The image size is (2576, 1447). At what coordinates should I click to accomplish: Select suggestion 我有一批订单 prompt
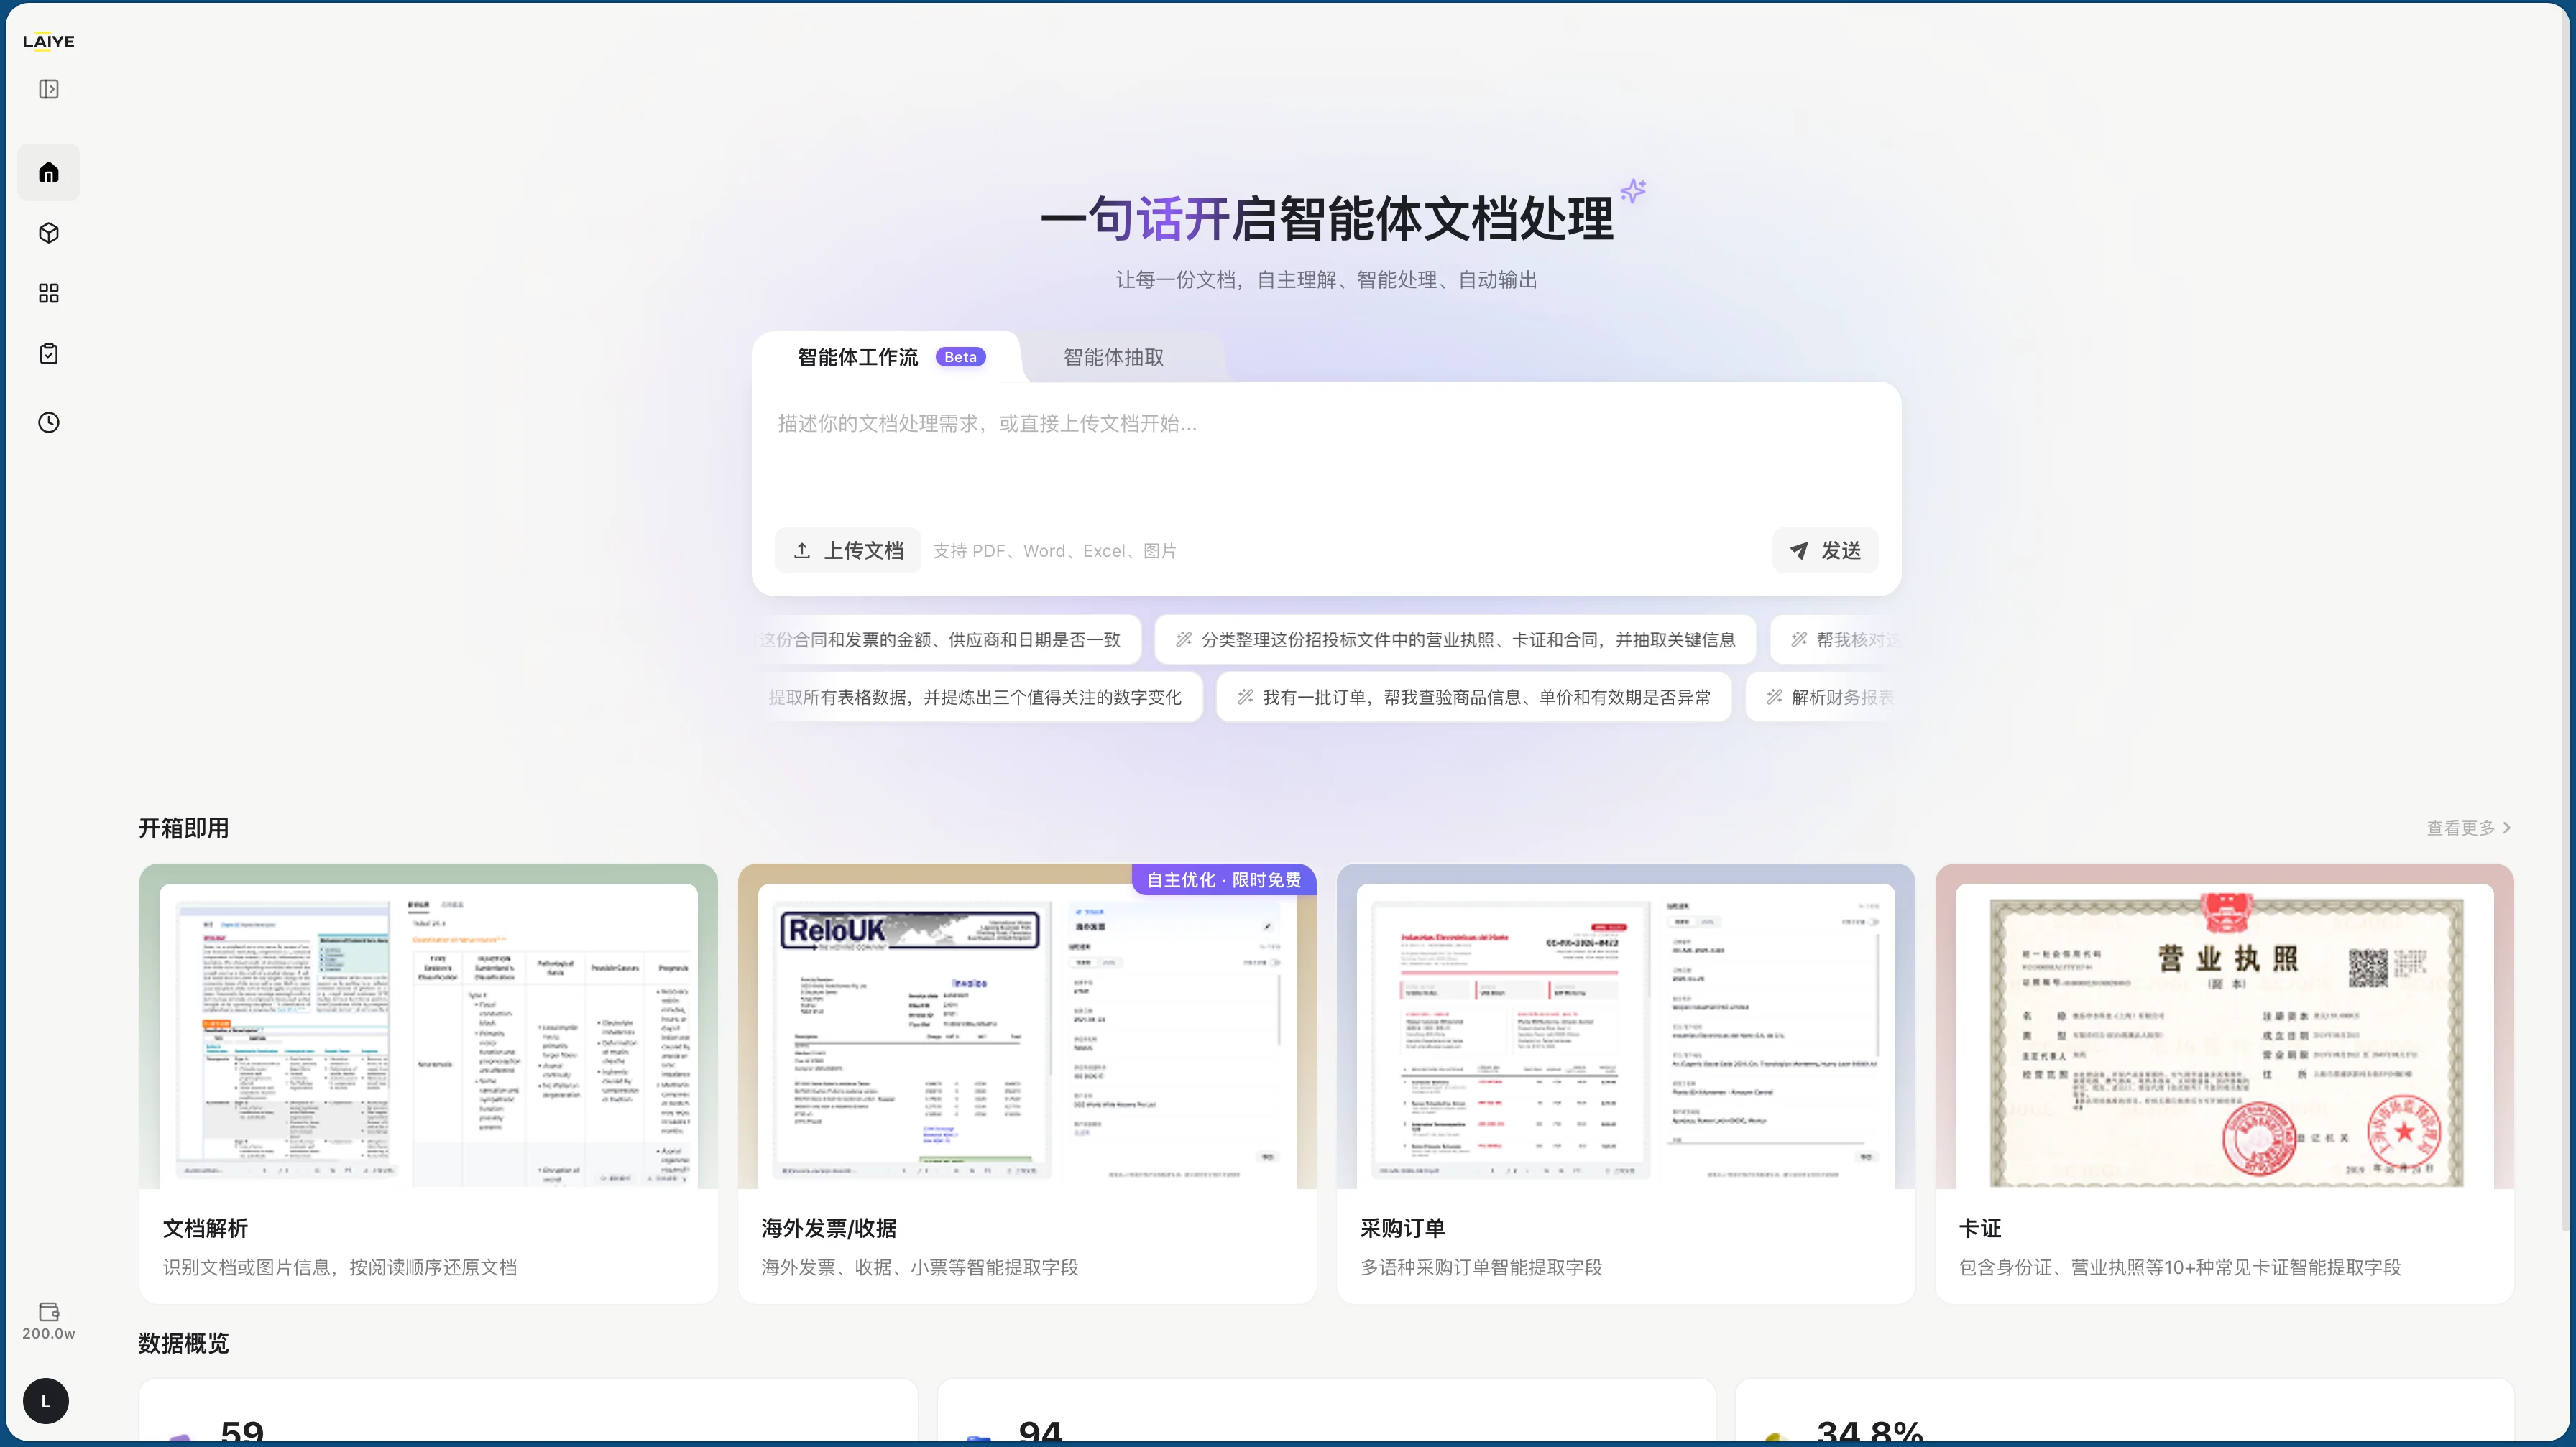(x=1473, y=698)
